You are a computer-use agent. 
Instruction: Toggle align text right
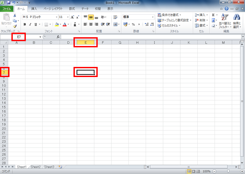pyautogui.click(x=96, y=24)
